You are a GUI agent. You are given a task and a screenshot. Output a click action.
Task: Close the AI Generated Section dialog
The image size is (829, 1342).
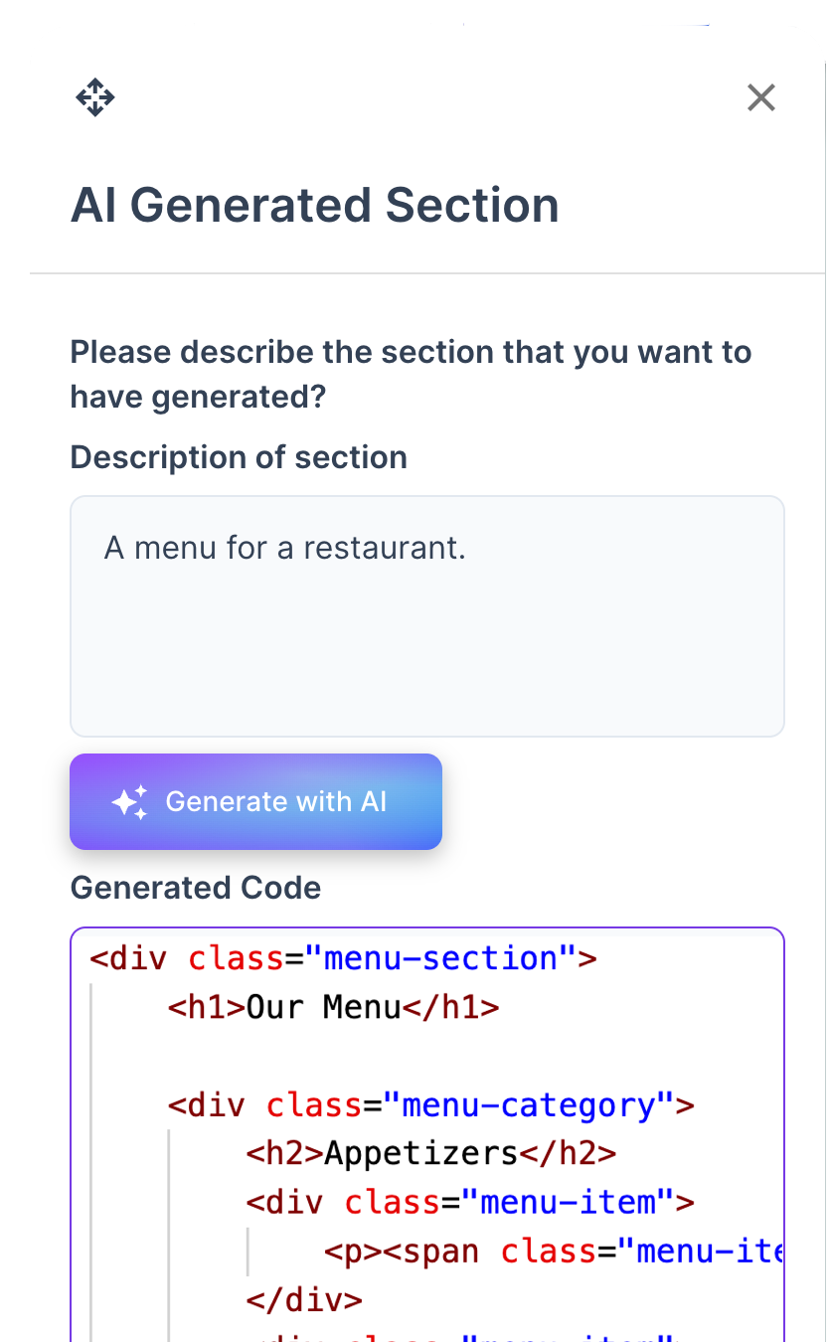[760, 97]
